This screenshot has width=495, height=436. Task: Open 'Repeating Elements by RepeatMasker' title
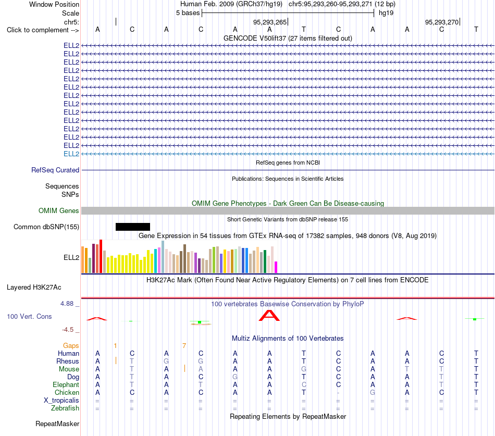288,416
